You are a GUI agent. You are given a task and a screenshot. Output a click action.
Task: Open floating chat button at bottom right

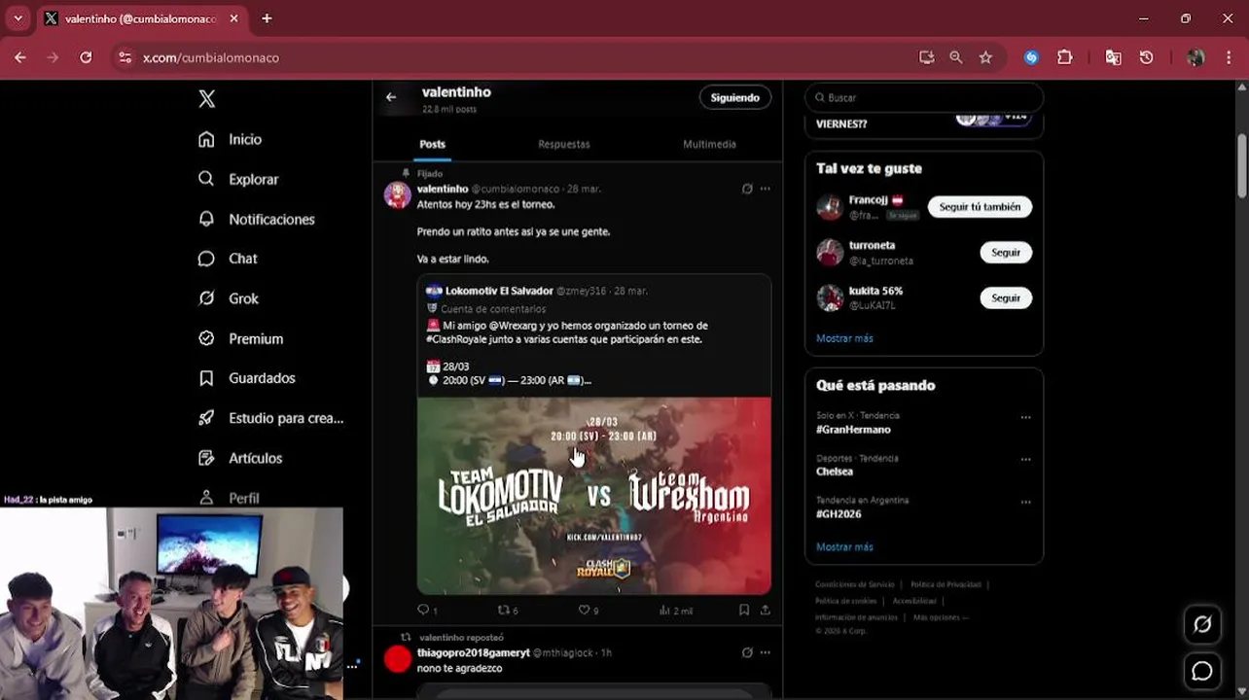1202,671
